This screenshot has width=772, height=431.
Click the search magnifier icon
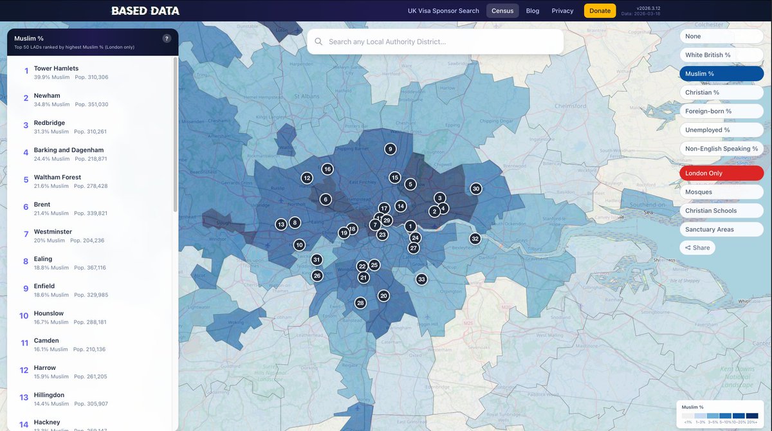pos(318,42)
